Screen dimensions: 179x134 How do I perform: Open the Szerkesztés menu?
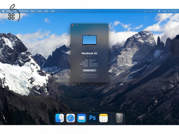pos(23,11)
